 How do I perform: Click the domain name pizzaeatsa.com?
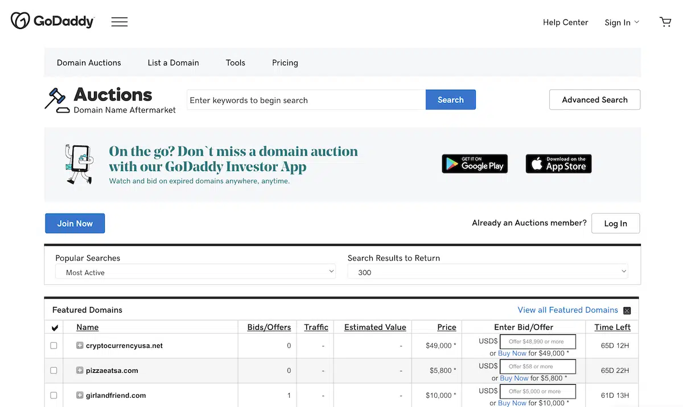click(112, 371)
